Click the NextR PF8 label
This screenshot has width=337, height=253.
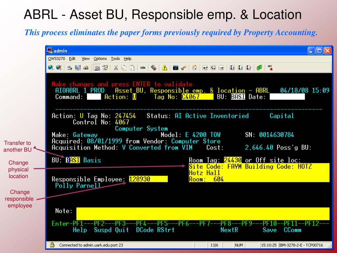[229, 230]
